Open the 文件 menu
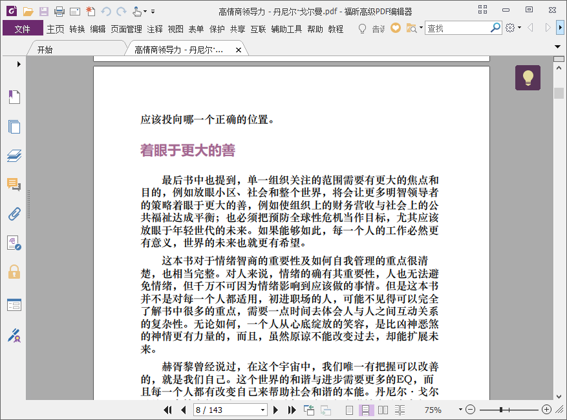The height and width of the screenshot is (420, 567). (23, 28)
